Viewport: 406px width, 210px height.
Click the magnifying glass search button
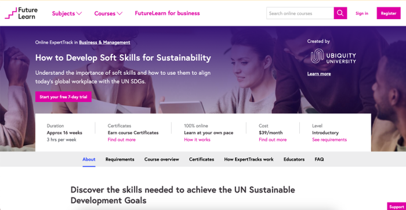340,13
